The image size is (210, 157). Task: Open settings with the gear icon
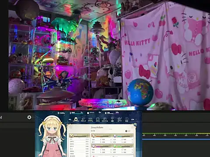tap(29, 117)
